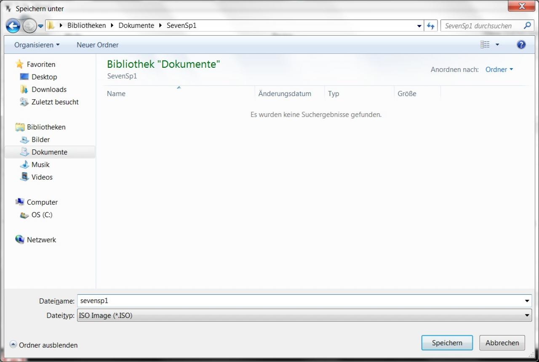539x362 pixels.
Task: Click the Forward arrow navigation button
Action: [x=29, y=26]
